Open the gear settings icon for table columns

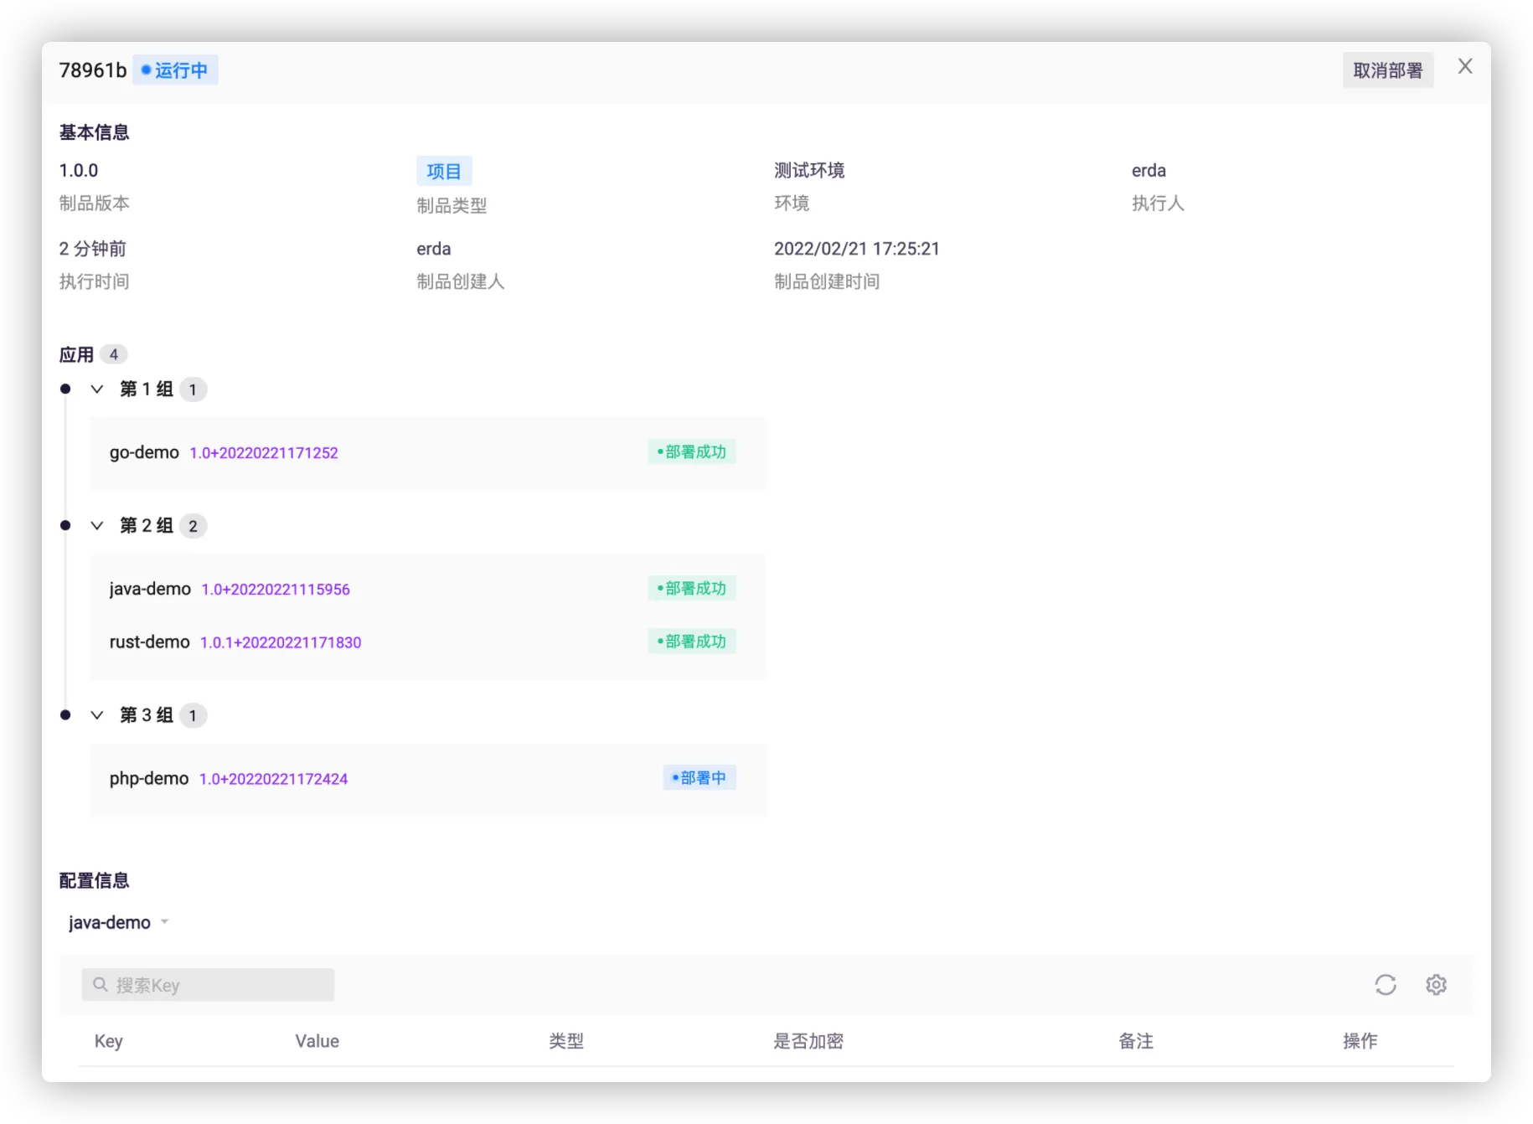(x=1436, y=985)
